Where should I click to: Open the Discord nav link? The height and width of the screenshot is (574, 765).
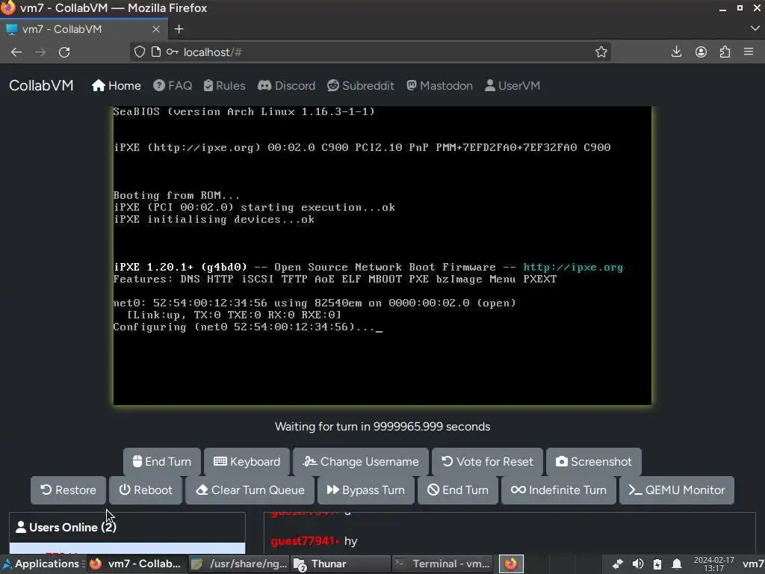286,85
